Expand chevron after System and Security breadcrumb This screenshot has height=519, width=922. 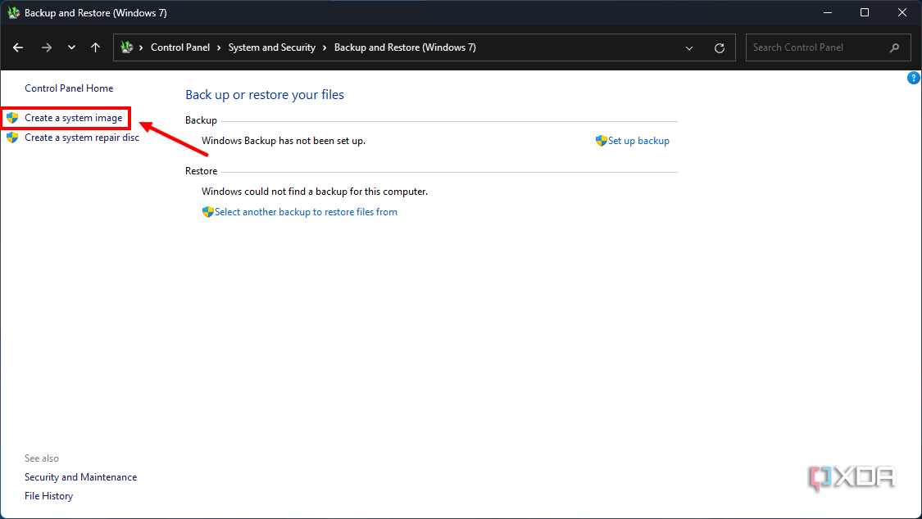click(x=325, y=47)
